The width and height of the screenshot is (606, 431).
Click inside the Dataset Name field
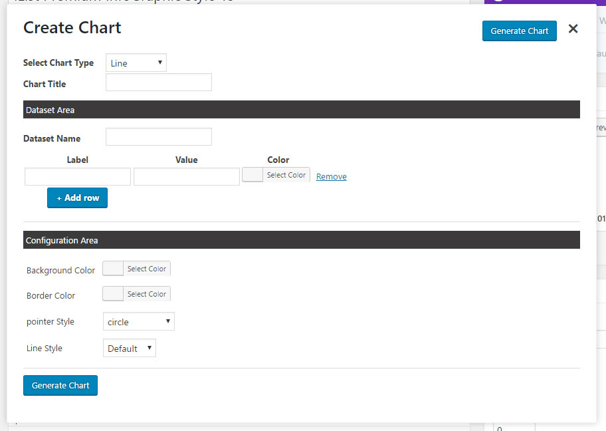coord(158,136)
